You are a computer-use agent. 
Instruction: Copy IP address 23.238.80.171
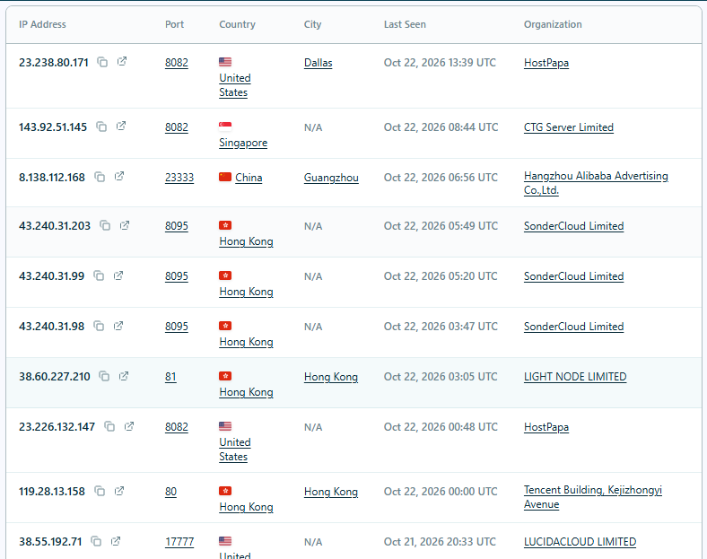click(103, 62)
